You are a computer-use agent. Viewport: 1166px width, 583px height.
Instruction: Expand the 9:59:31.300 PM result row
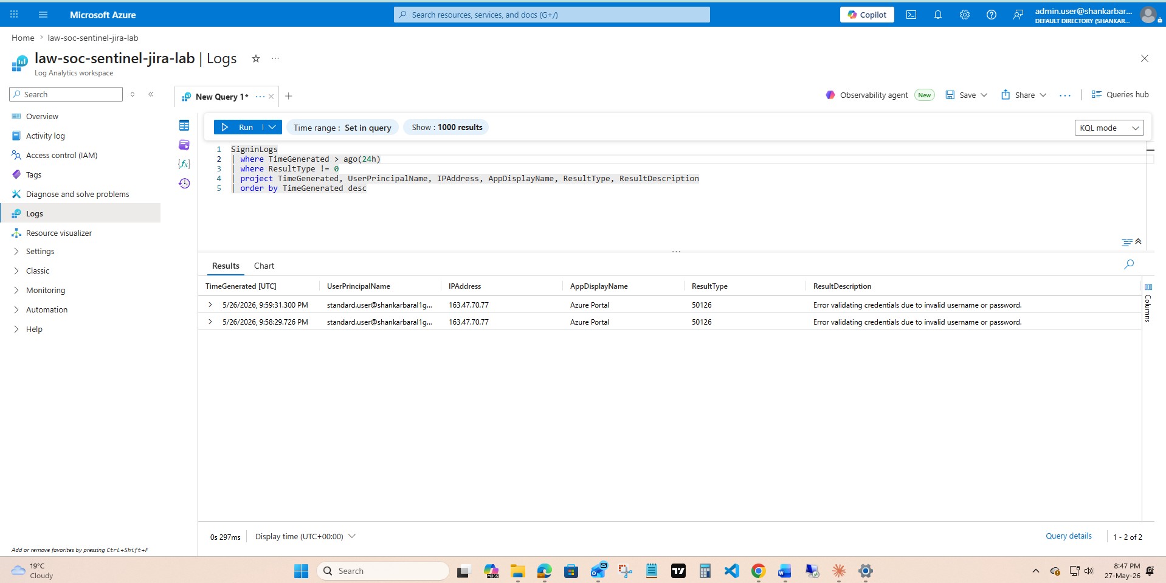210,305
